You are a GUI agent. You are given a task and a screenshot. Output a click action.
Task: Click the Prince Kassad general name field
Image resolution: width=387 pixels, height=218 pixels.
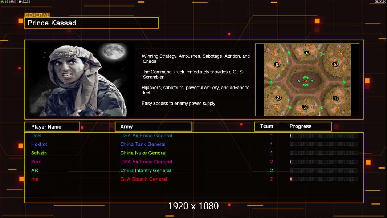point(91,23)
